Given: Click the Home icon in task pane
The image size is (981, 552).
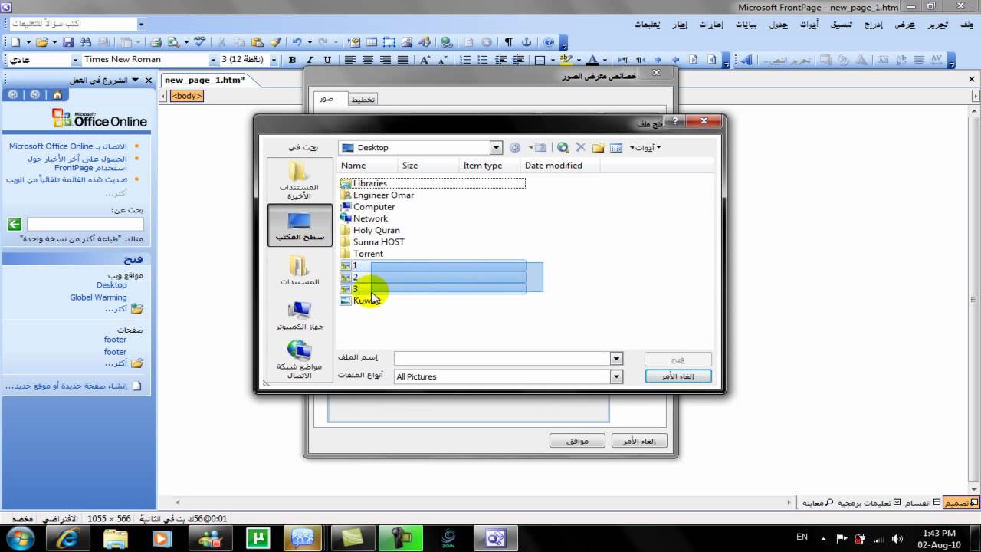Looking at the screenshot, I should click(x=57, y=94).
